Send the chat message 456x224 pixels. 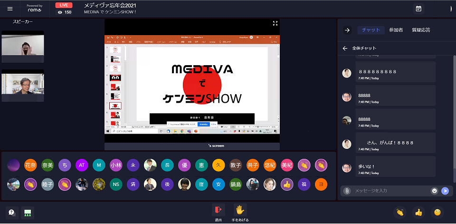pos(445,191)
